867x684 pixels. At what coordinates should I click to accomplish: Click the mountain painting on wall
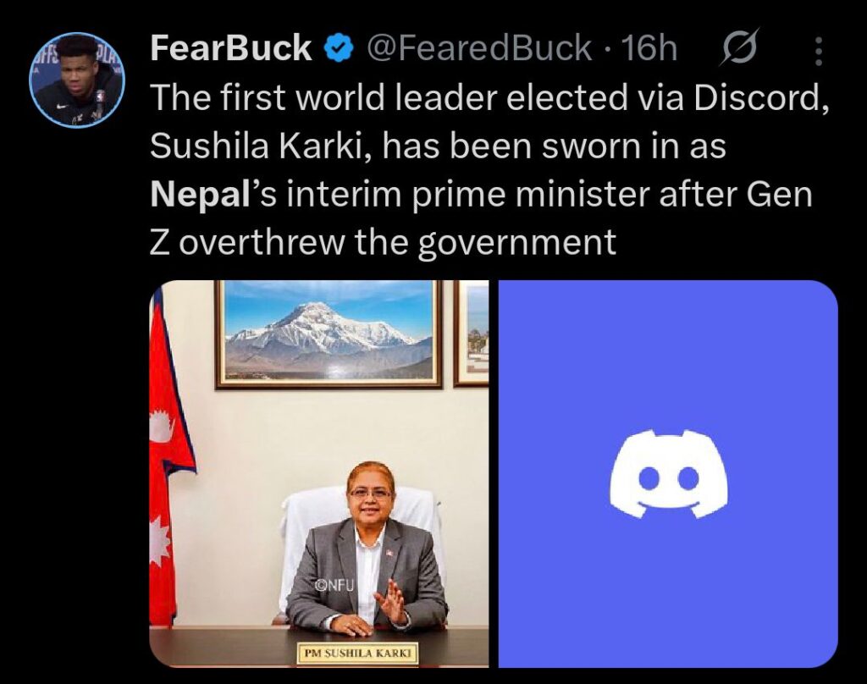tap(329, 333)
